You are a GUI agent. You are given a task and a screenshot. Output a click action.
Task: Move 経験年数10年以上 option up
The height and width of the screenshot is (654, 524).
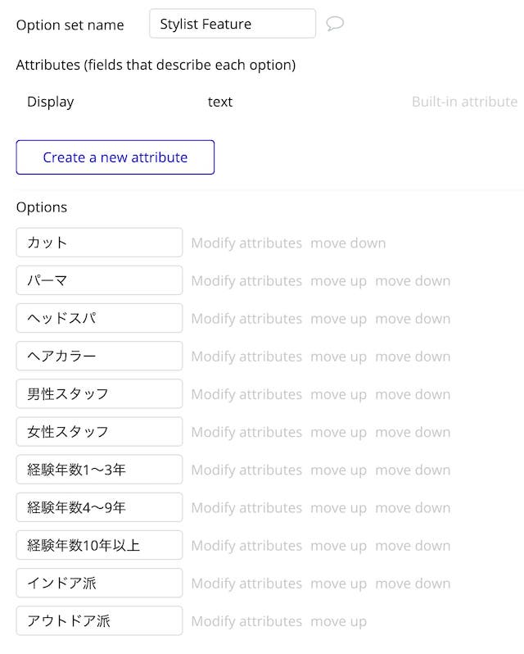pos(339,546)
